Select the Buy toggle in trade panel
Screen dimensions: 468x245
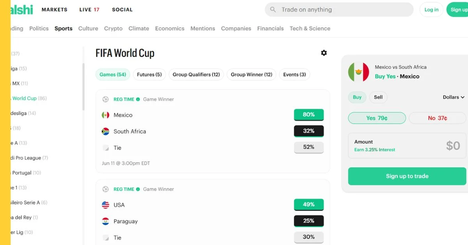pyautogui.click(x=357, y=97)
